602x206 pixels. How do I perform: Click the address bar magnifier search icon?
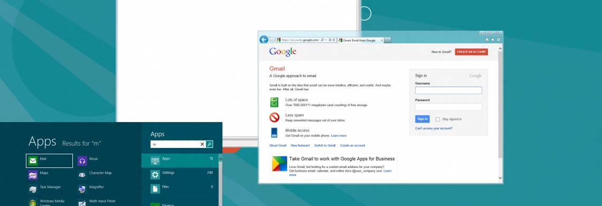[x=323, y=40]
